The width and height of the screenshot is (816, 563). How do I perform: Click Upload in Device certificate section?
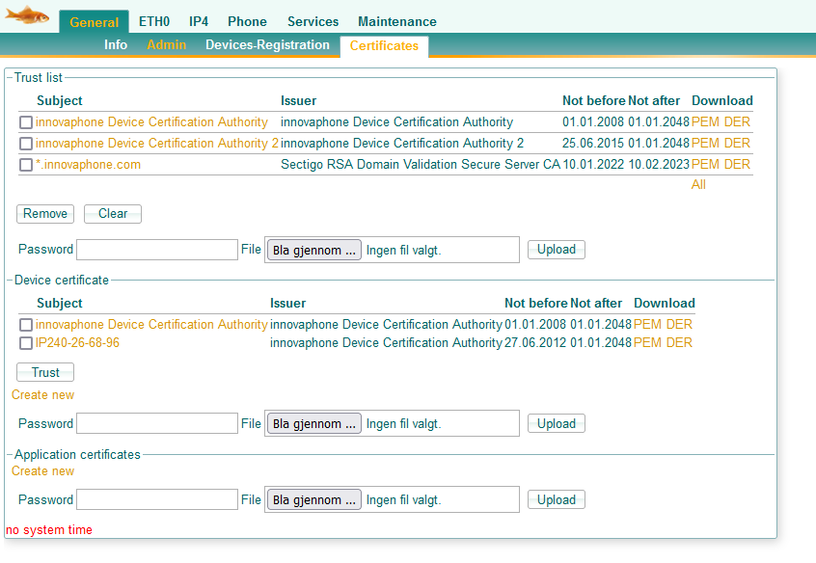click(557, 423)
